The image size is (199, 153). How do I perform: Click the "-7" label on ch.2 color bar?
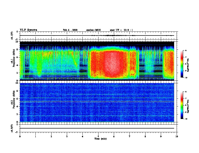click(186, 98)
